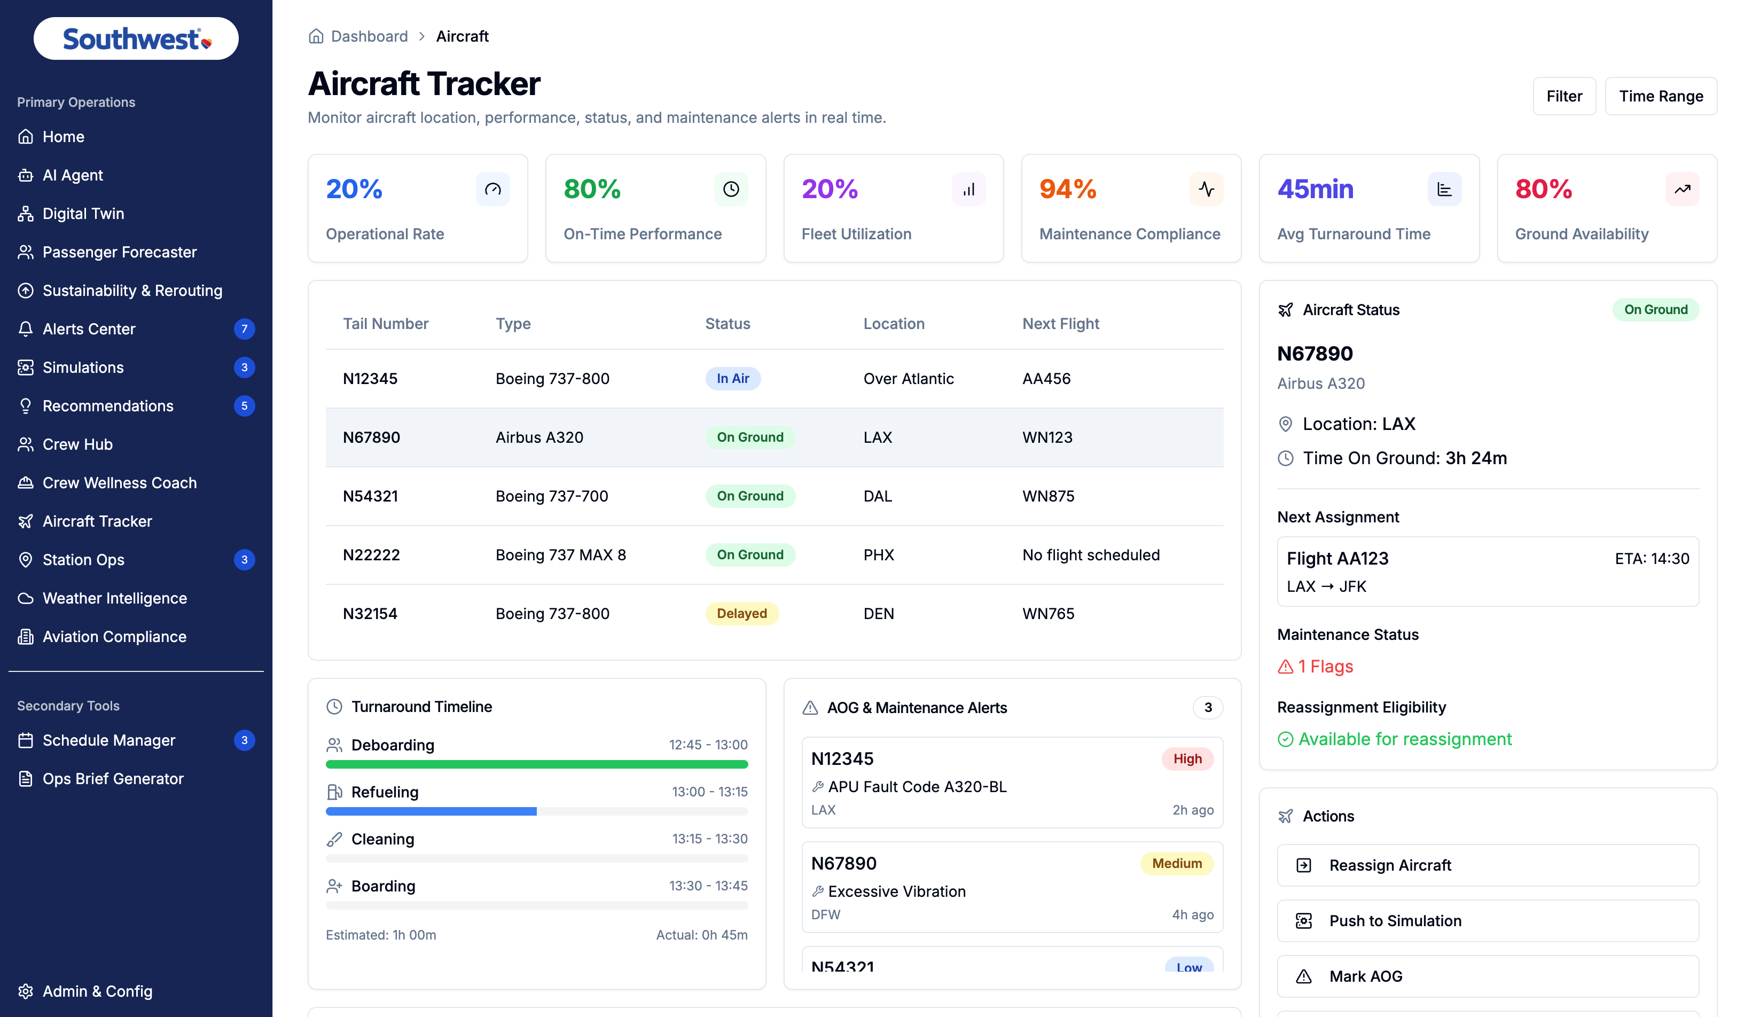The width and height of the screenshot is (1752, 1017).
Task: Click the AI Agent robot icon
Action: [26, 175]
